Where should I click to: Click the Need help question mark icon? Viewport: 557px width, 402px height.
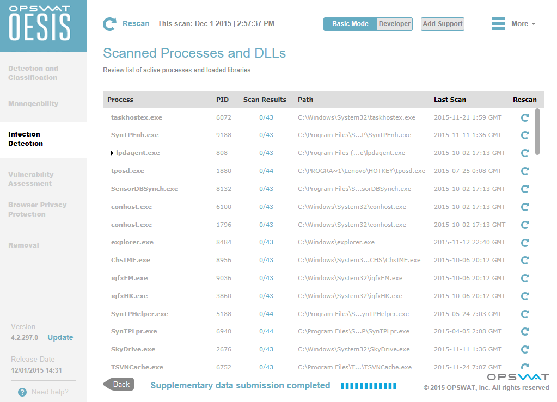22,392
